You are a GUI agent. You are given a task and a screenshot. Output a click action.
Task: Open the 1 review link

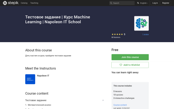tap(146, 34)
